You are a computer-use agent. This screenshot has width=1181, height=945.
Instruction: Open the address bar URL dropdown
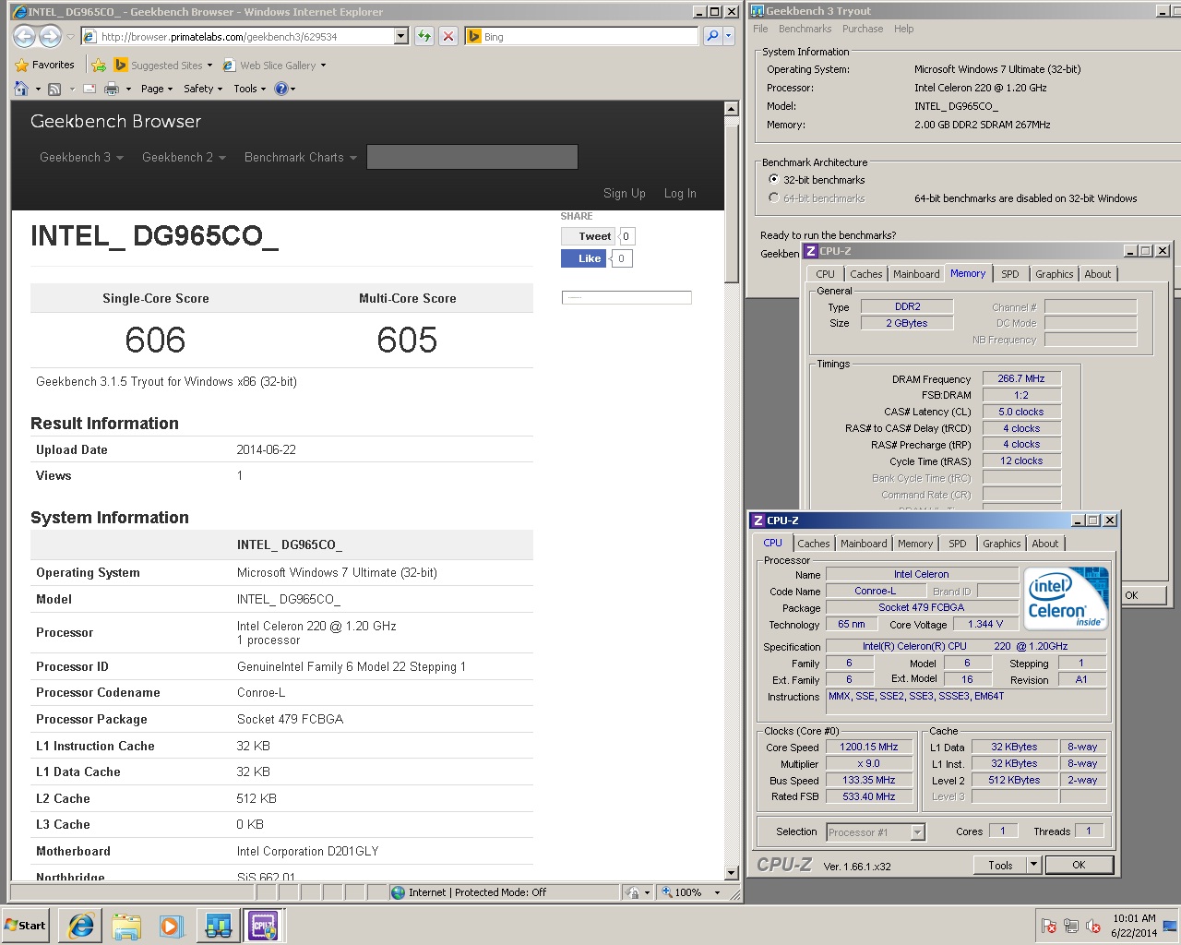click(x=400, y=36)
